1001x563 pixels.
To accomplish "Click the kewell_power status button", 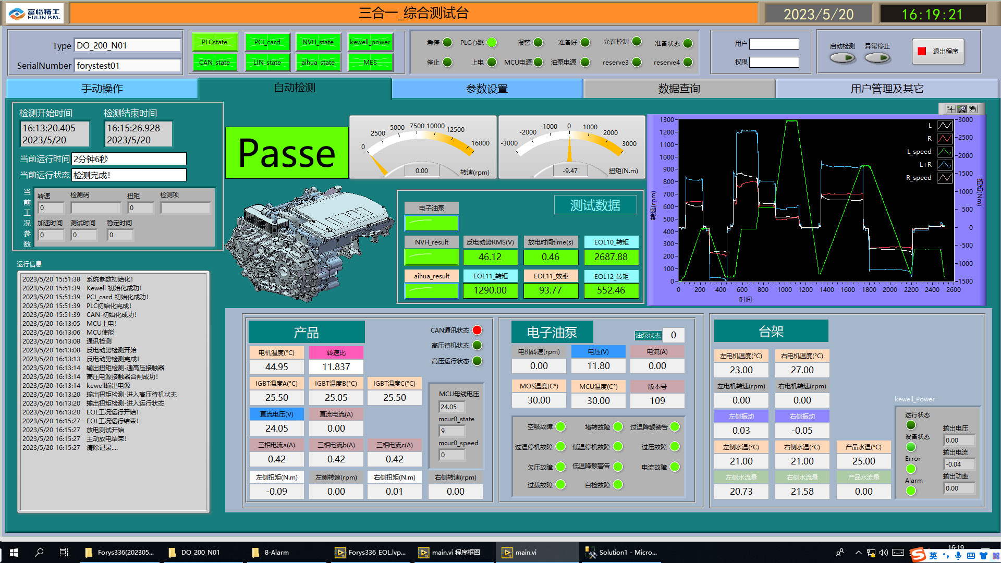I will coord(370,42).
